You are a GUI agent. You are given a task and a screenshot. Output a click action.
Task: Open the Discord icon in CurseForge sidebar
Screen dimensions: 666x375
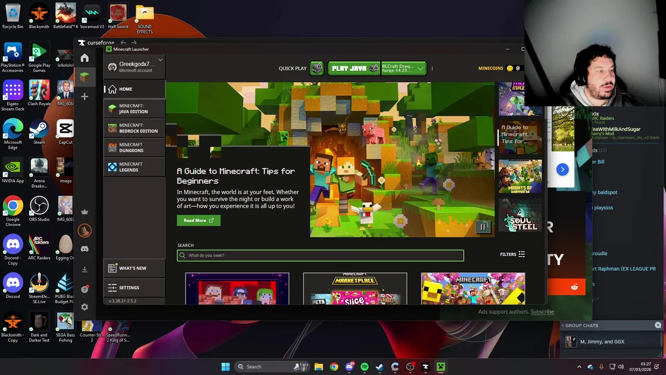[84, 249]
